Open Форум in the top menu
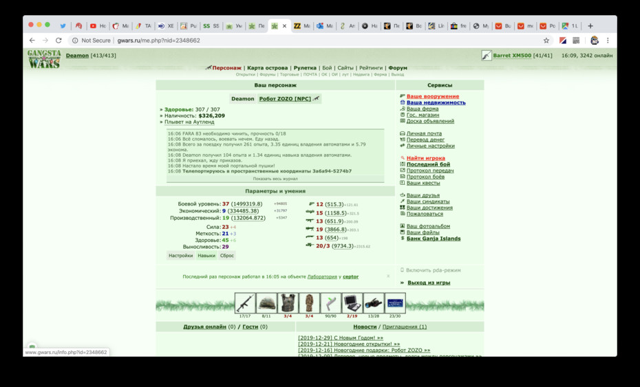The image size is (640, 387). tap(398, 67)
